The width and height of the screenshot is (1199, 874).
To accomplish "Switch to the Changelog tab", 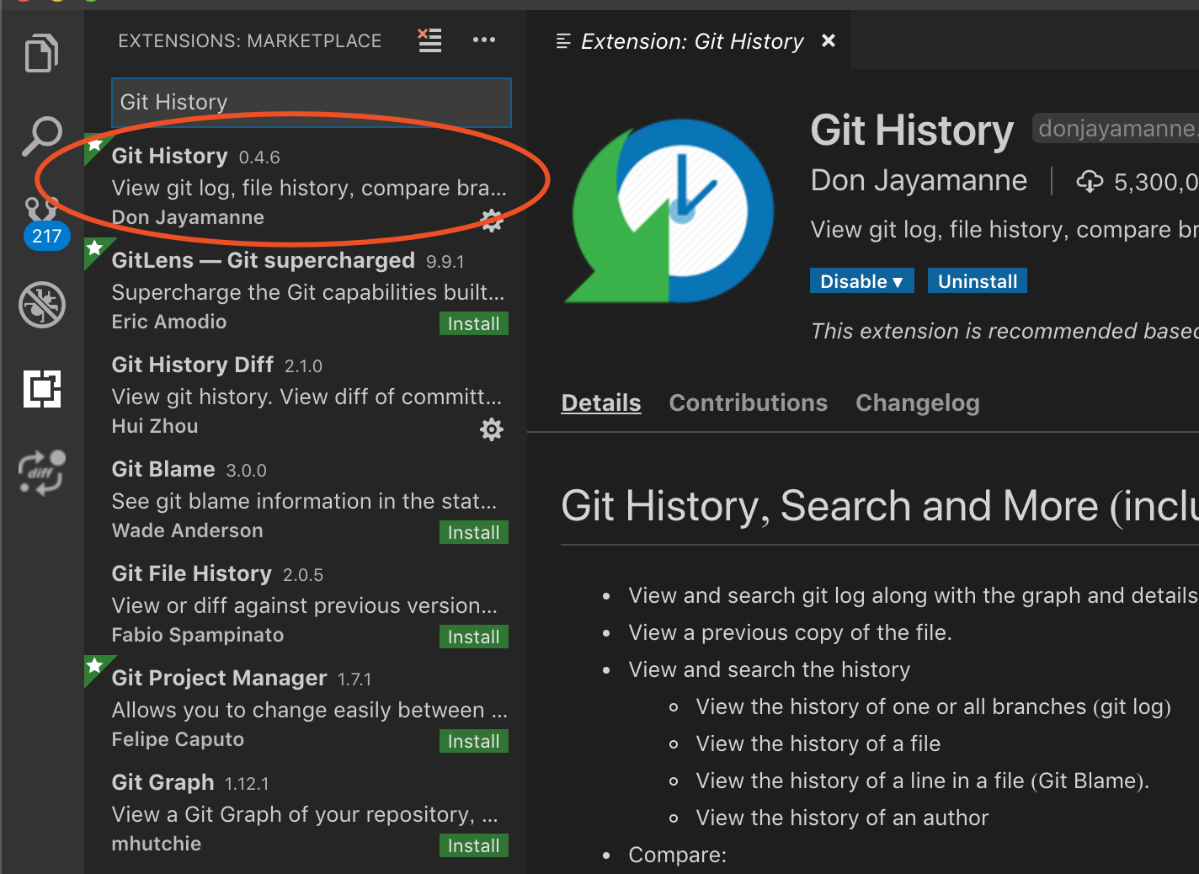I will click(918, 402).
